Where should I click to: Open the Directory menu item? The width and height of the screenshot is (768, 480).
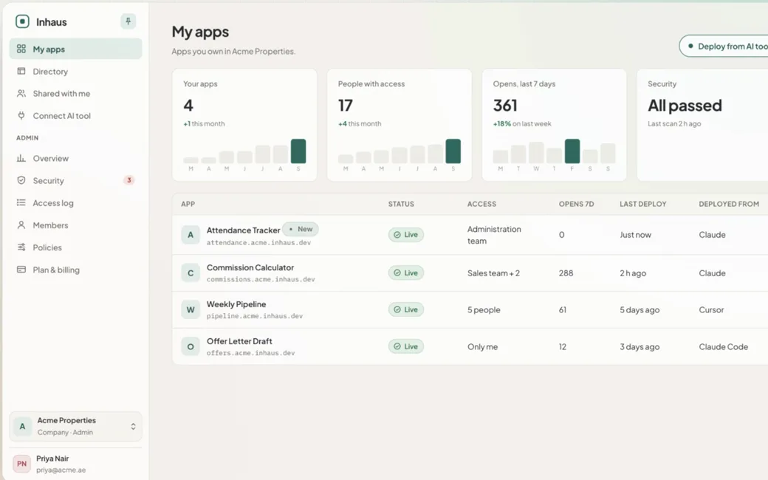pos(75,71)
